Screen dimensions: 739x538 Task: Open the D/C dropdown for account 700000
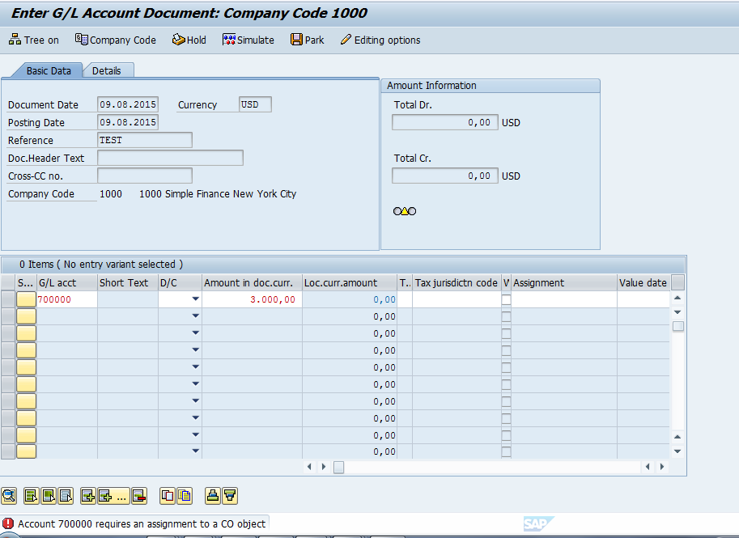[196, 299]
